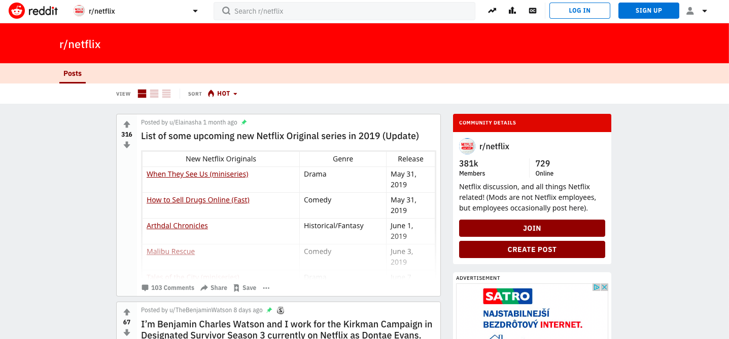Upvote the Benjamin Charles Watson post
This screenshot has width=729, height=339.
click(x=127, y=312)
